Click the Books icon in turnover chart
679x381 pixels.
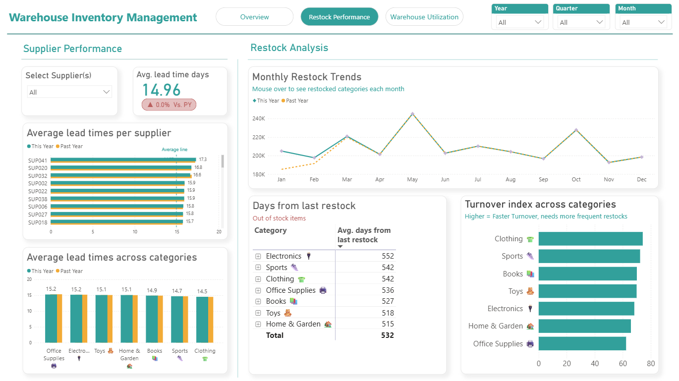(530, 274)
